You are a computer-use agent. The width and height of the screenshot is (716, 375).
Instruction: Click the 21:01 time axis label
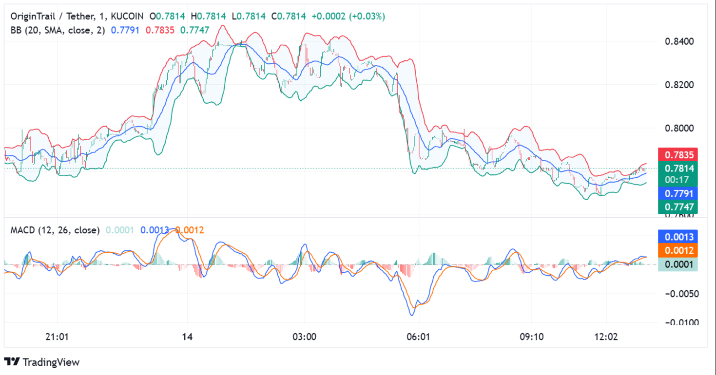point(57,337)
